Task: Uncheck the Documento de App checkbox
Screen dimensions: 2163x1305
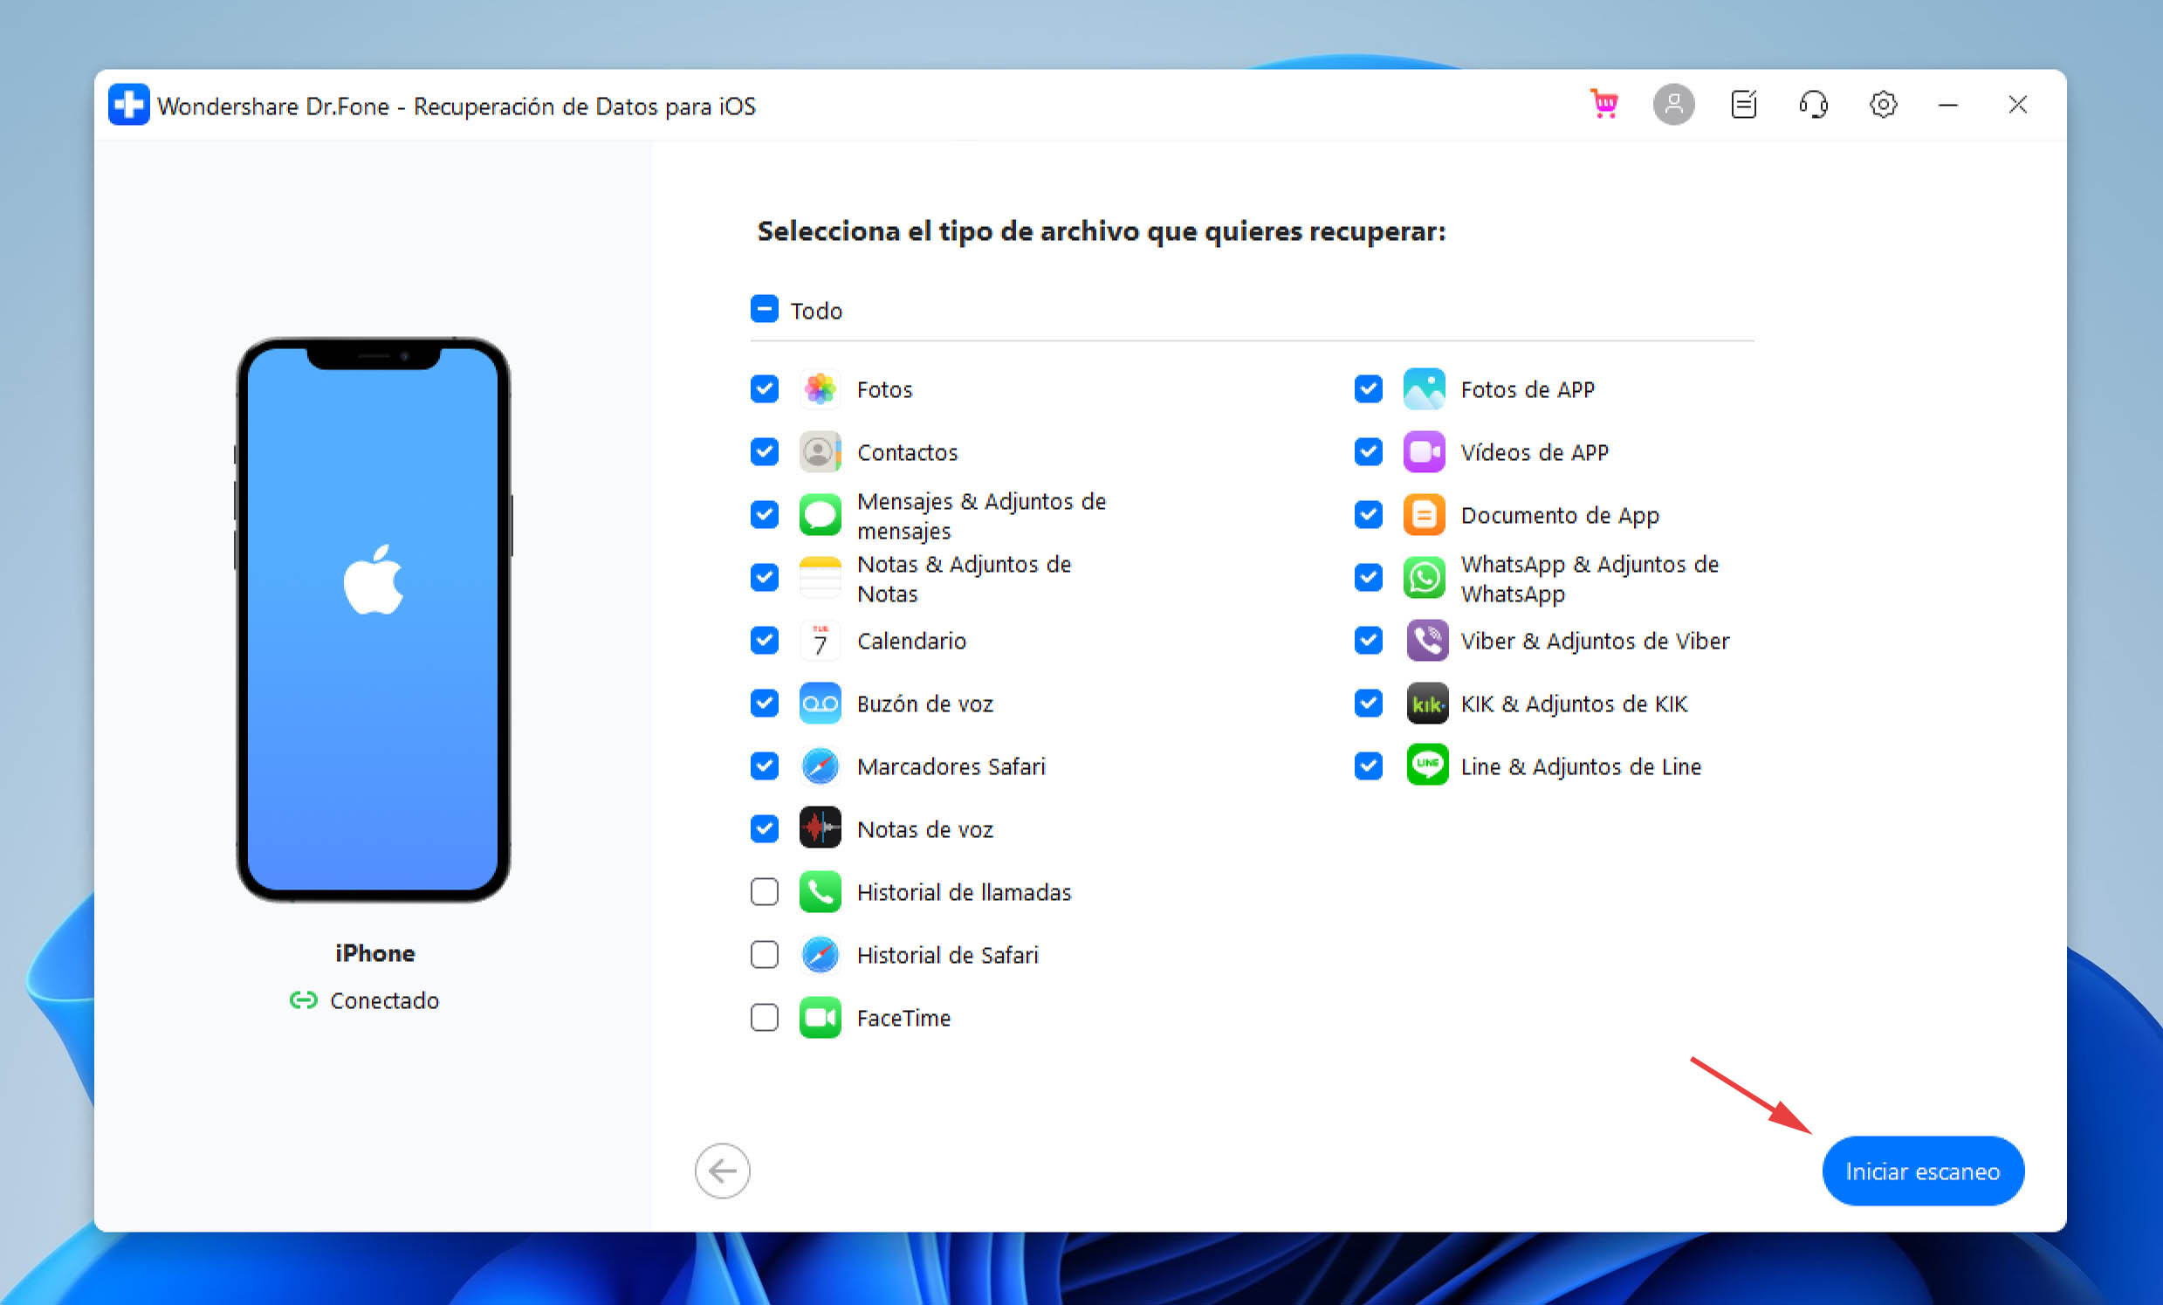Action: (x=1369, y=515)
